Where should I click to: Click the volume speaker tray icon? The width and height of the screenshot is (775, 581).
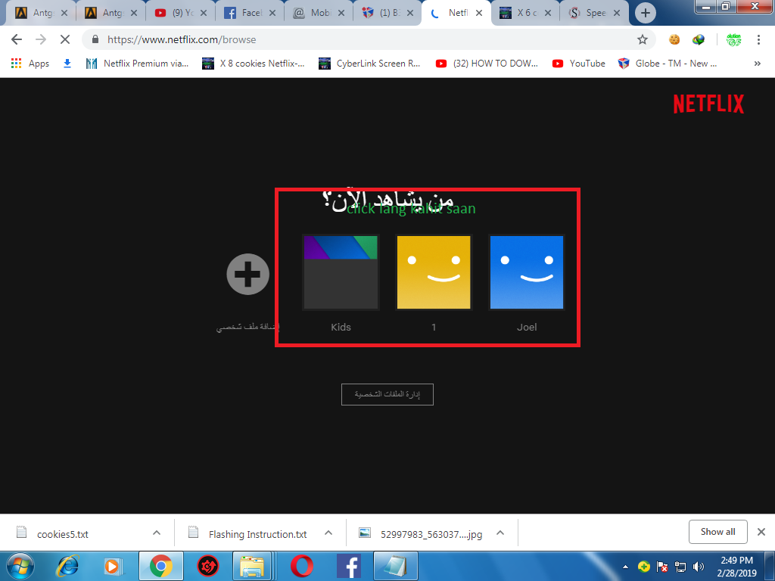[x=699, y=567]
